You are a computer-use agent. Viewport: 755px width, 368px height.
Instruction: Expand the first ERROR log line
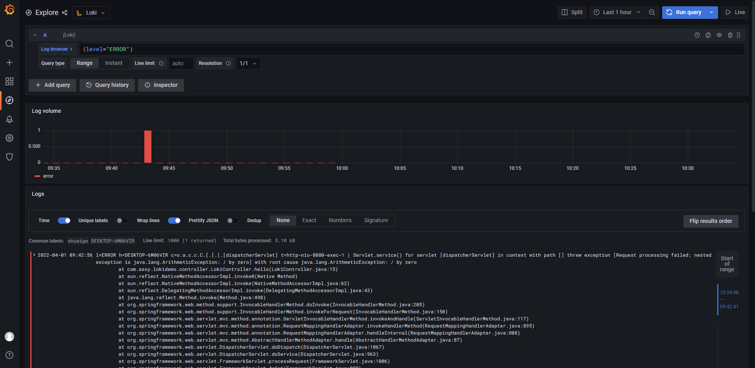point(34,255)
